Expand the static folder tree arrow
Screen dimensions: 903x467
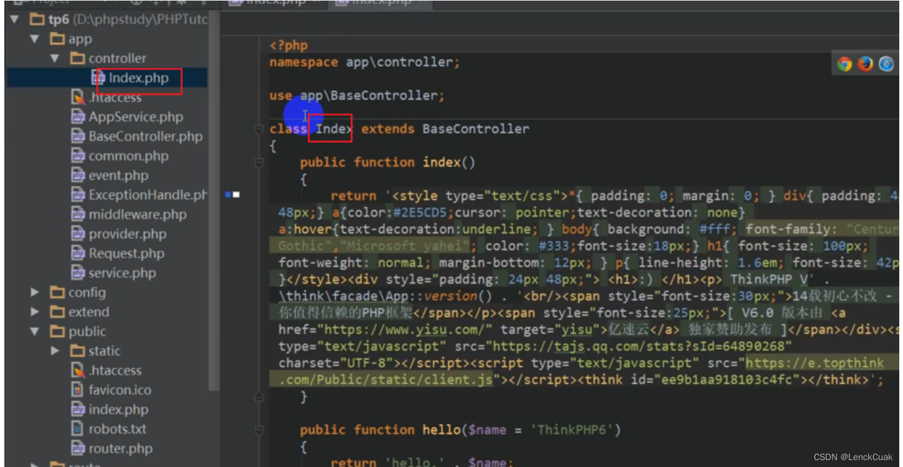click(x=55, y=351)
